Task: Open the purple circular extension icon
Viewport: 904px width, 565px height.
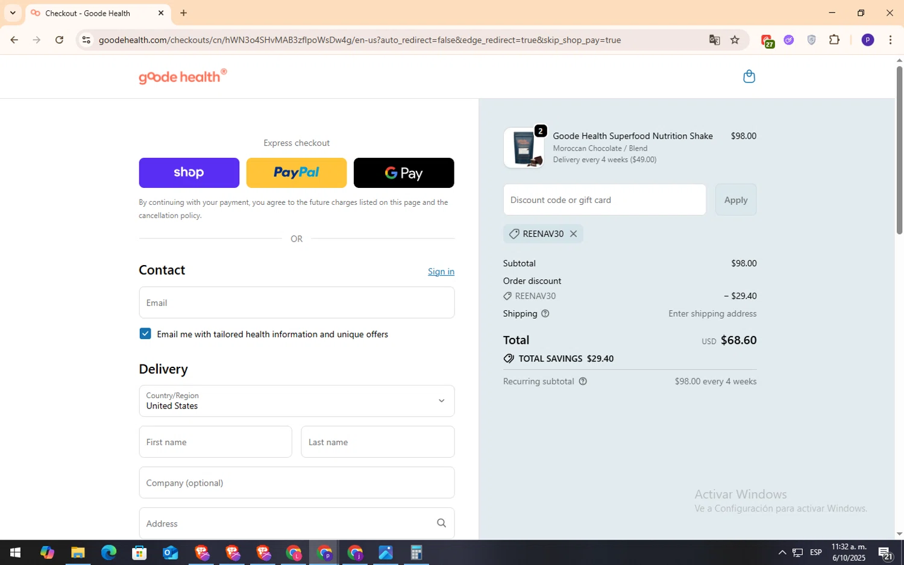Action: click(789, 40)
